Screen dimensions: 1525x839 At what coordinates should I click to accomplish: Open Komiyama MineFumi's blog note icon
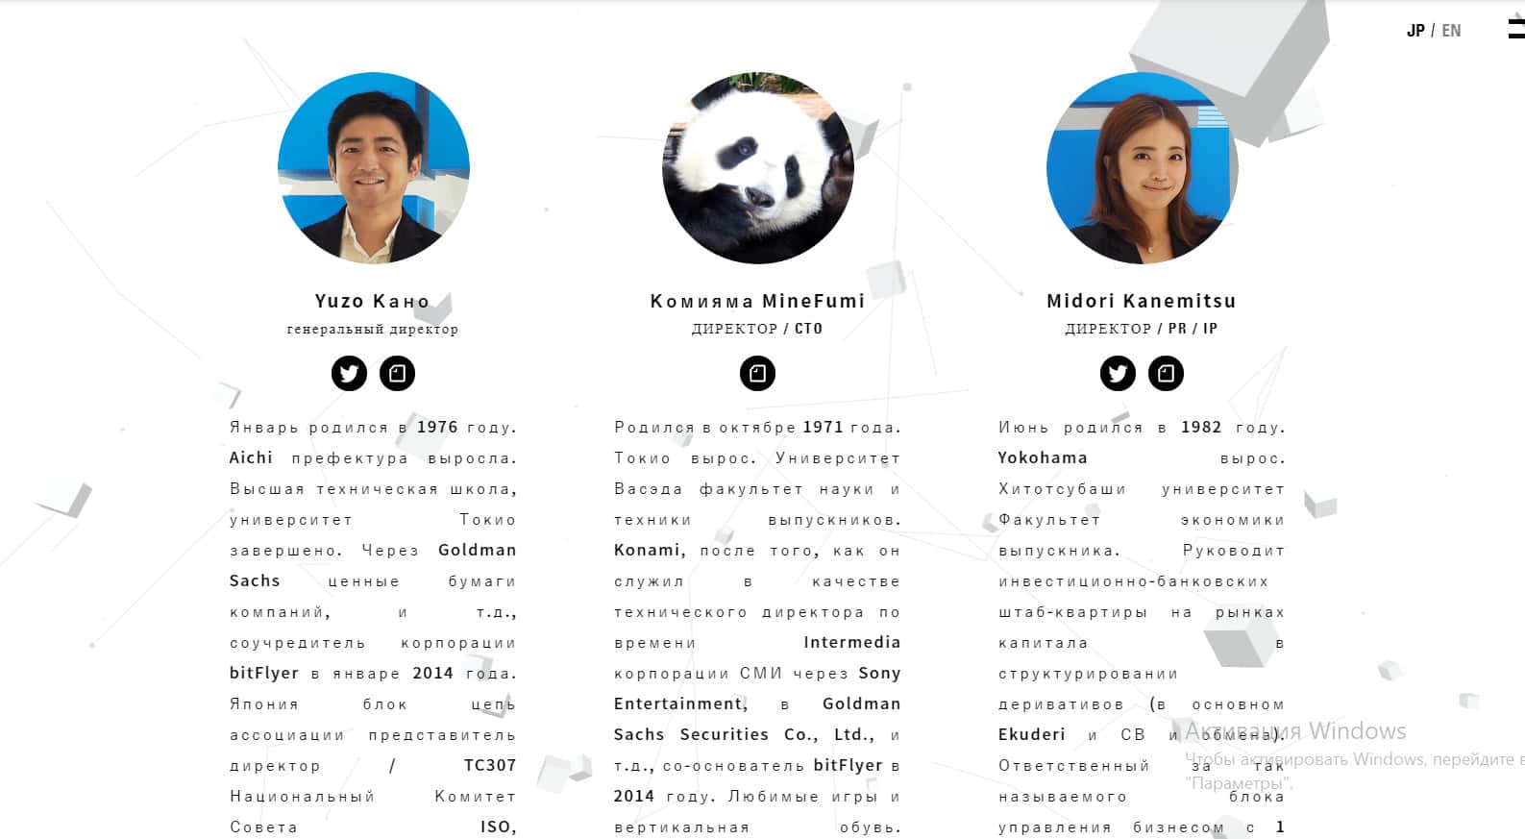(757, 373)
